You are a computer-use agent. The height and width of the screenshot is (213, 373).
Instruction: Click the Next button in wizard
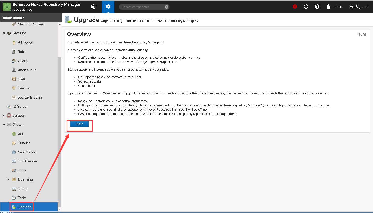click(x=79, y=124)
